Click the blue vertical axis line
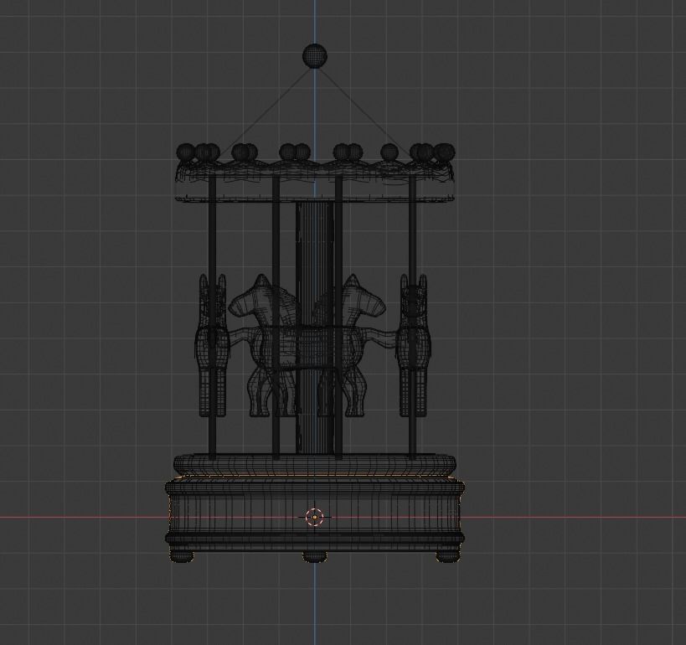Image resolution: width=686 pixels, height=645 pixels. (x=315, y=603)
